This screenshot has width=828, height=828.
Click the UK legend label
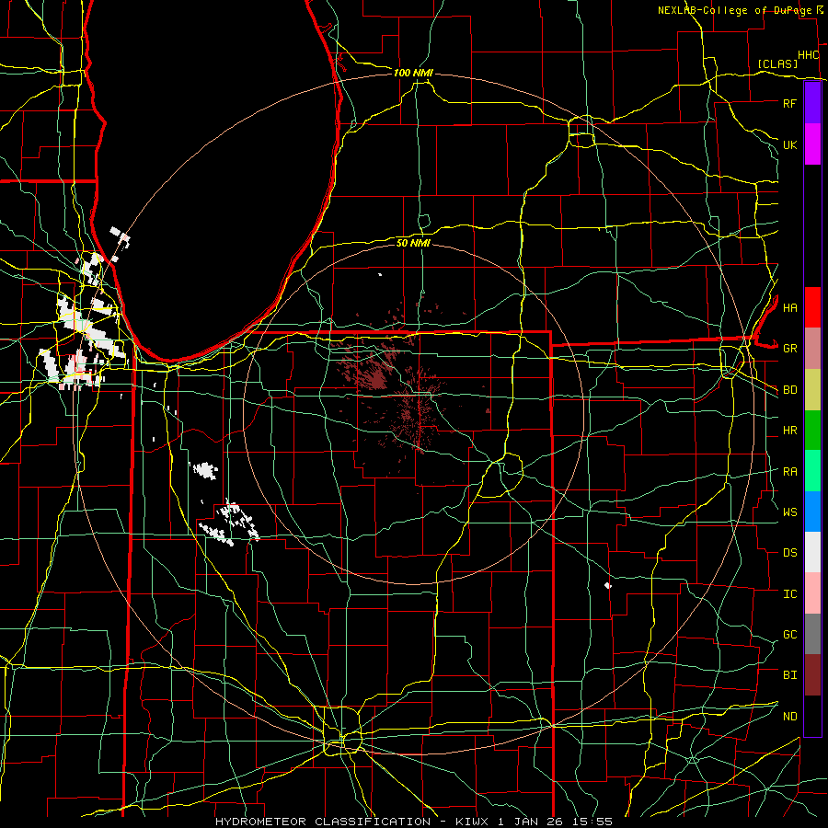point(789,144)
